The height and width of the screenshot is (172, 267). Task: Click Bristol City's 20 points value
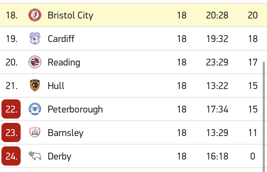point(253,15)
